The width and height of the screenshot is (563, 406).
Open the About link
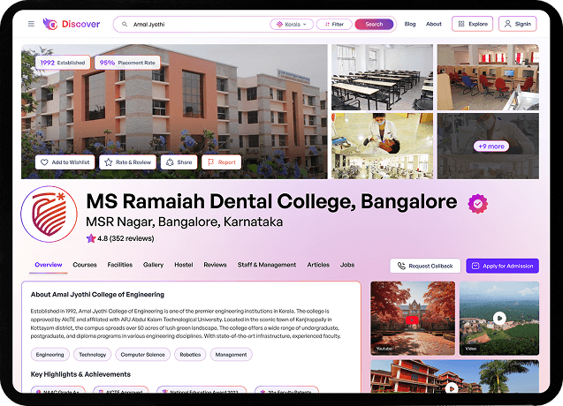433,24
